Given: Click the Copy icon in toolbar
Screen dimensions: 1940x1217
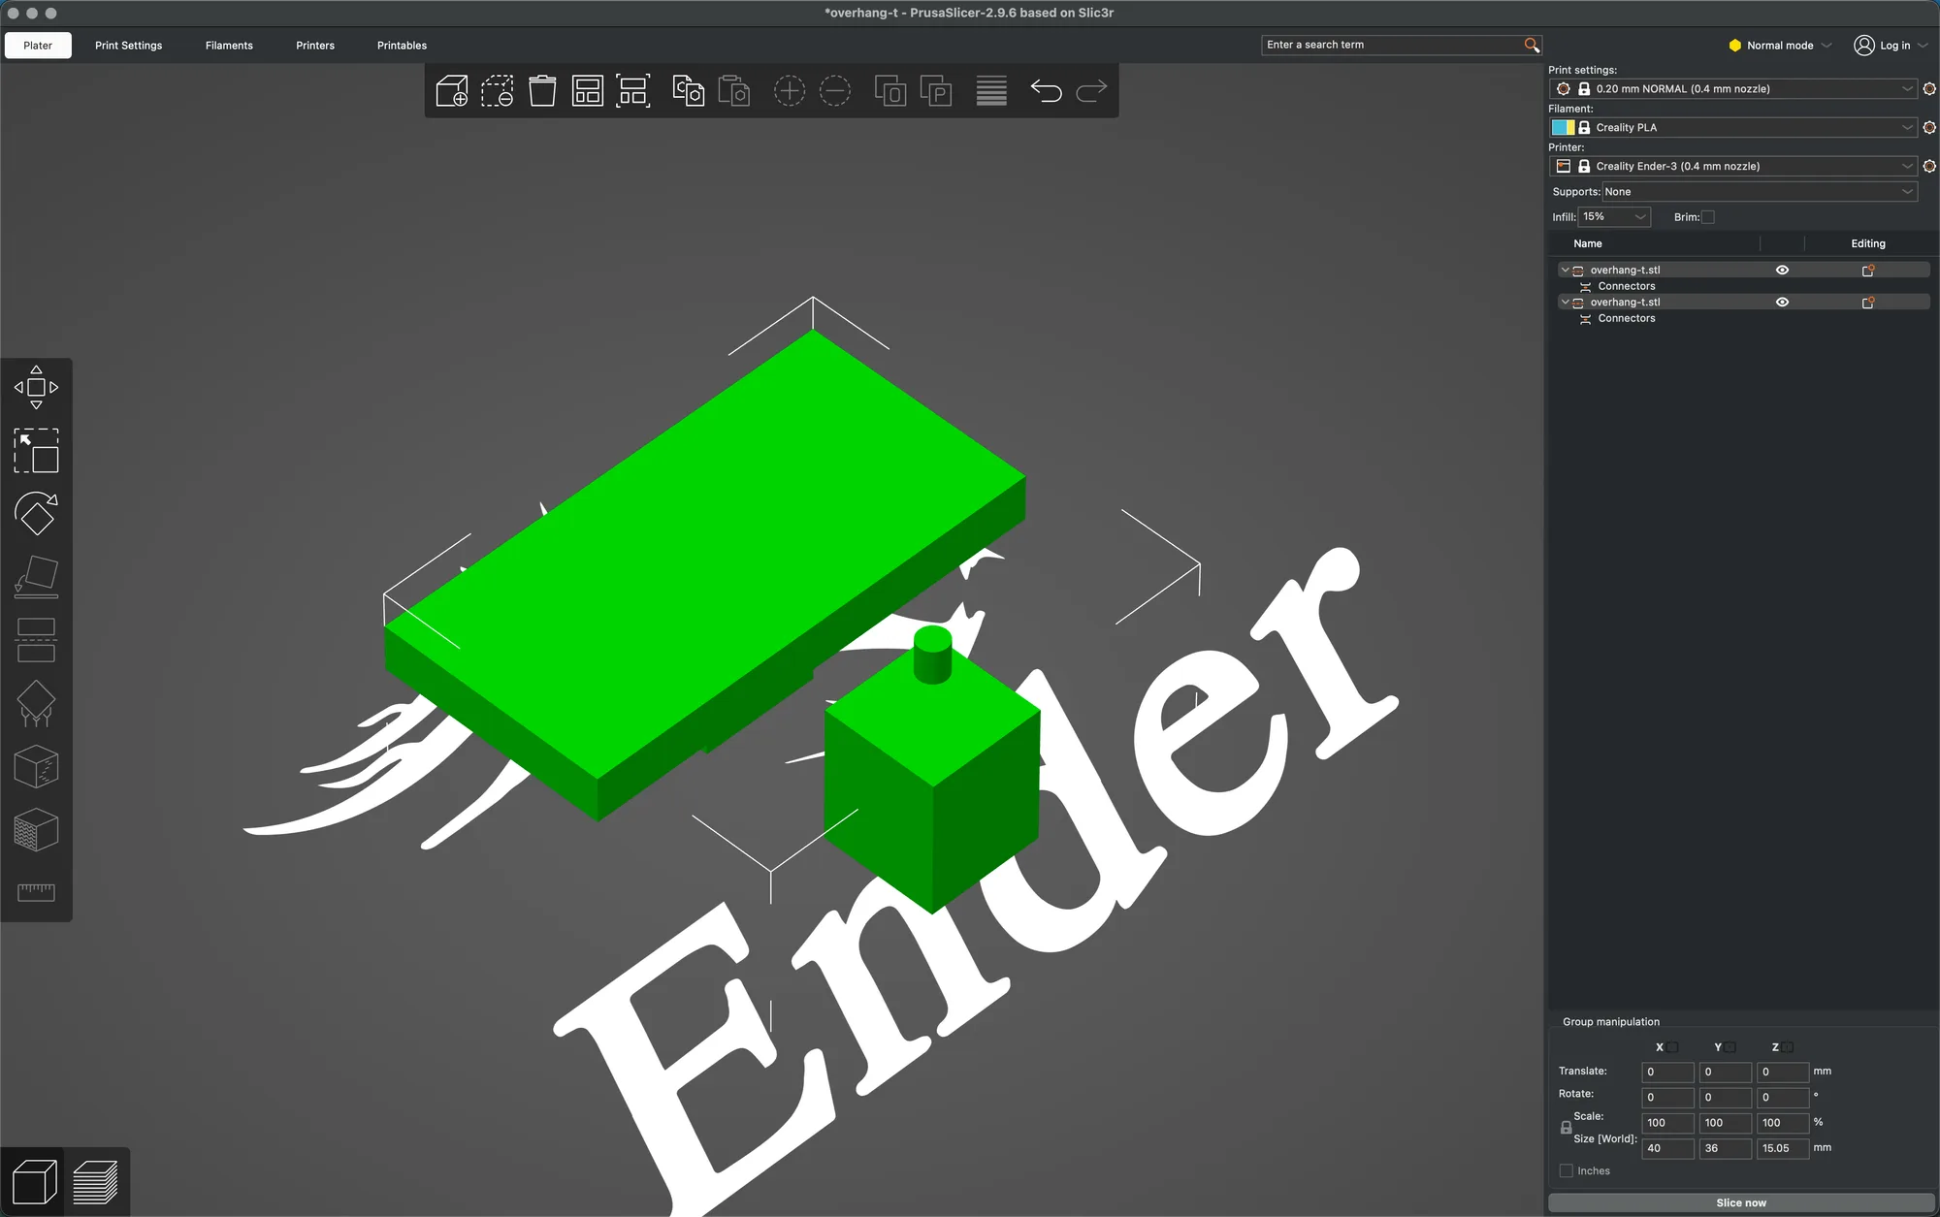Looking at the screenshot, I should pos(689,91).
